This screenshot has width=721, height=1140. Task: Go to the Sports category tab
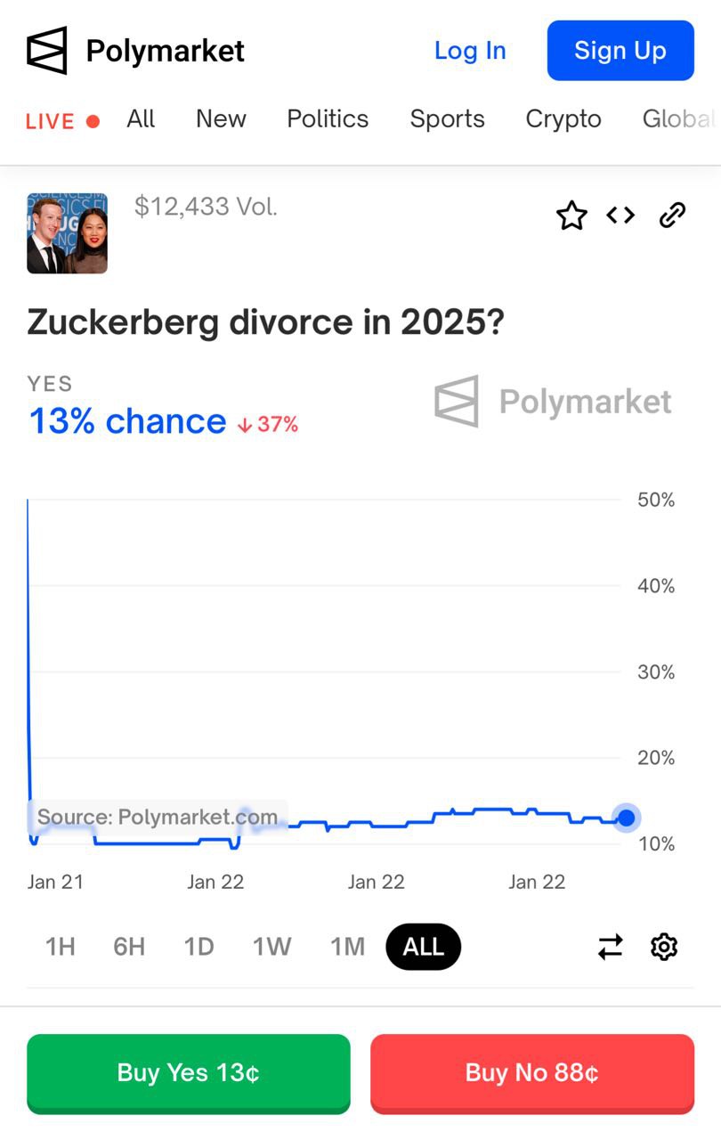pos(447,119)
